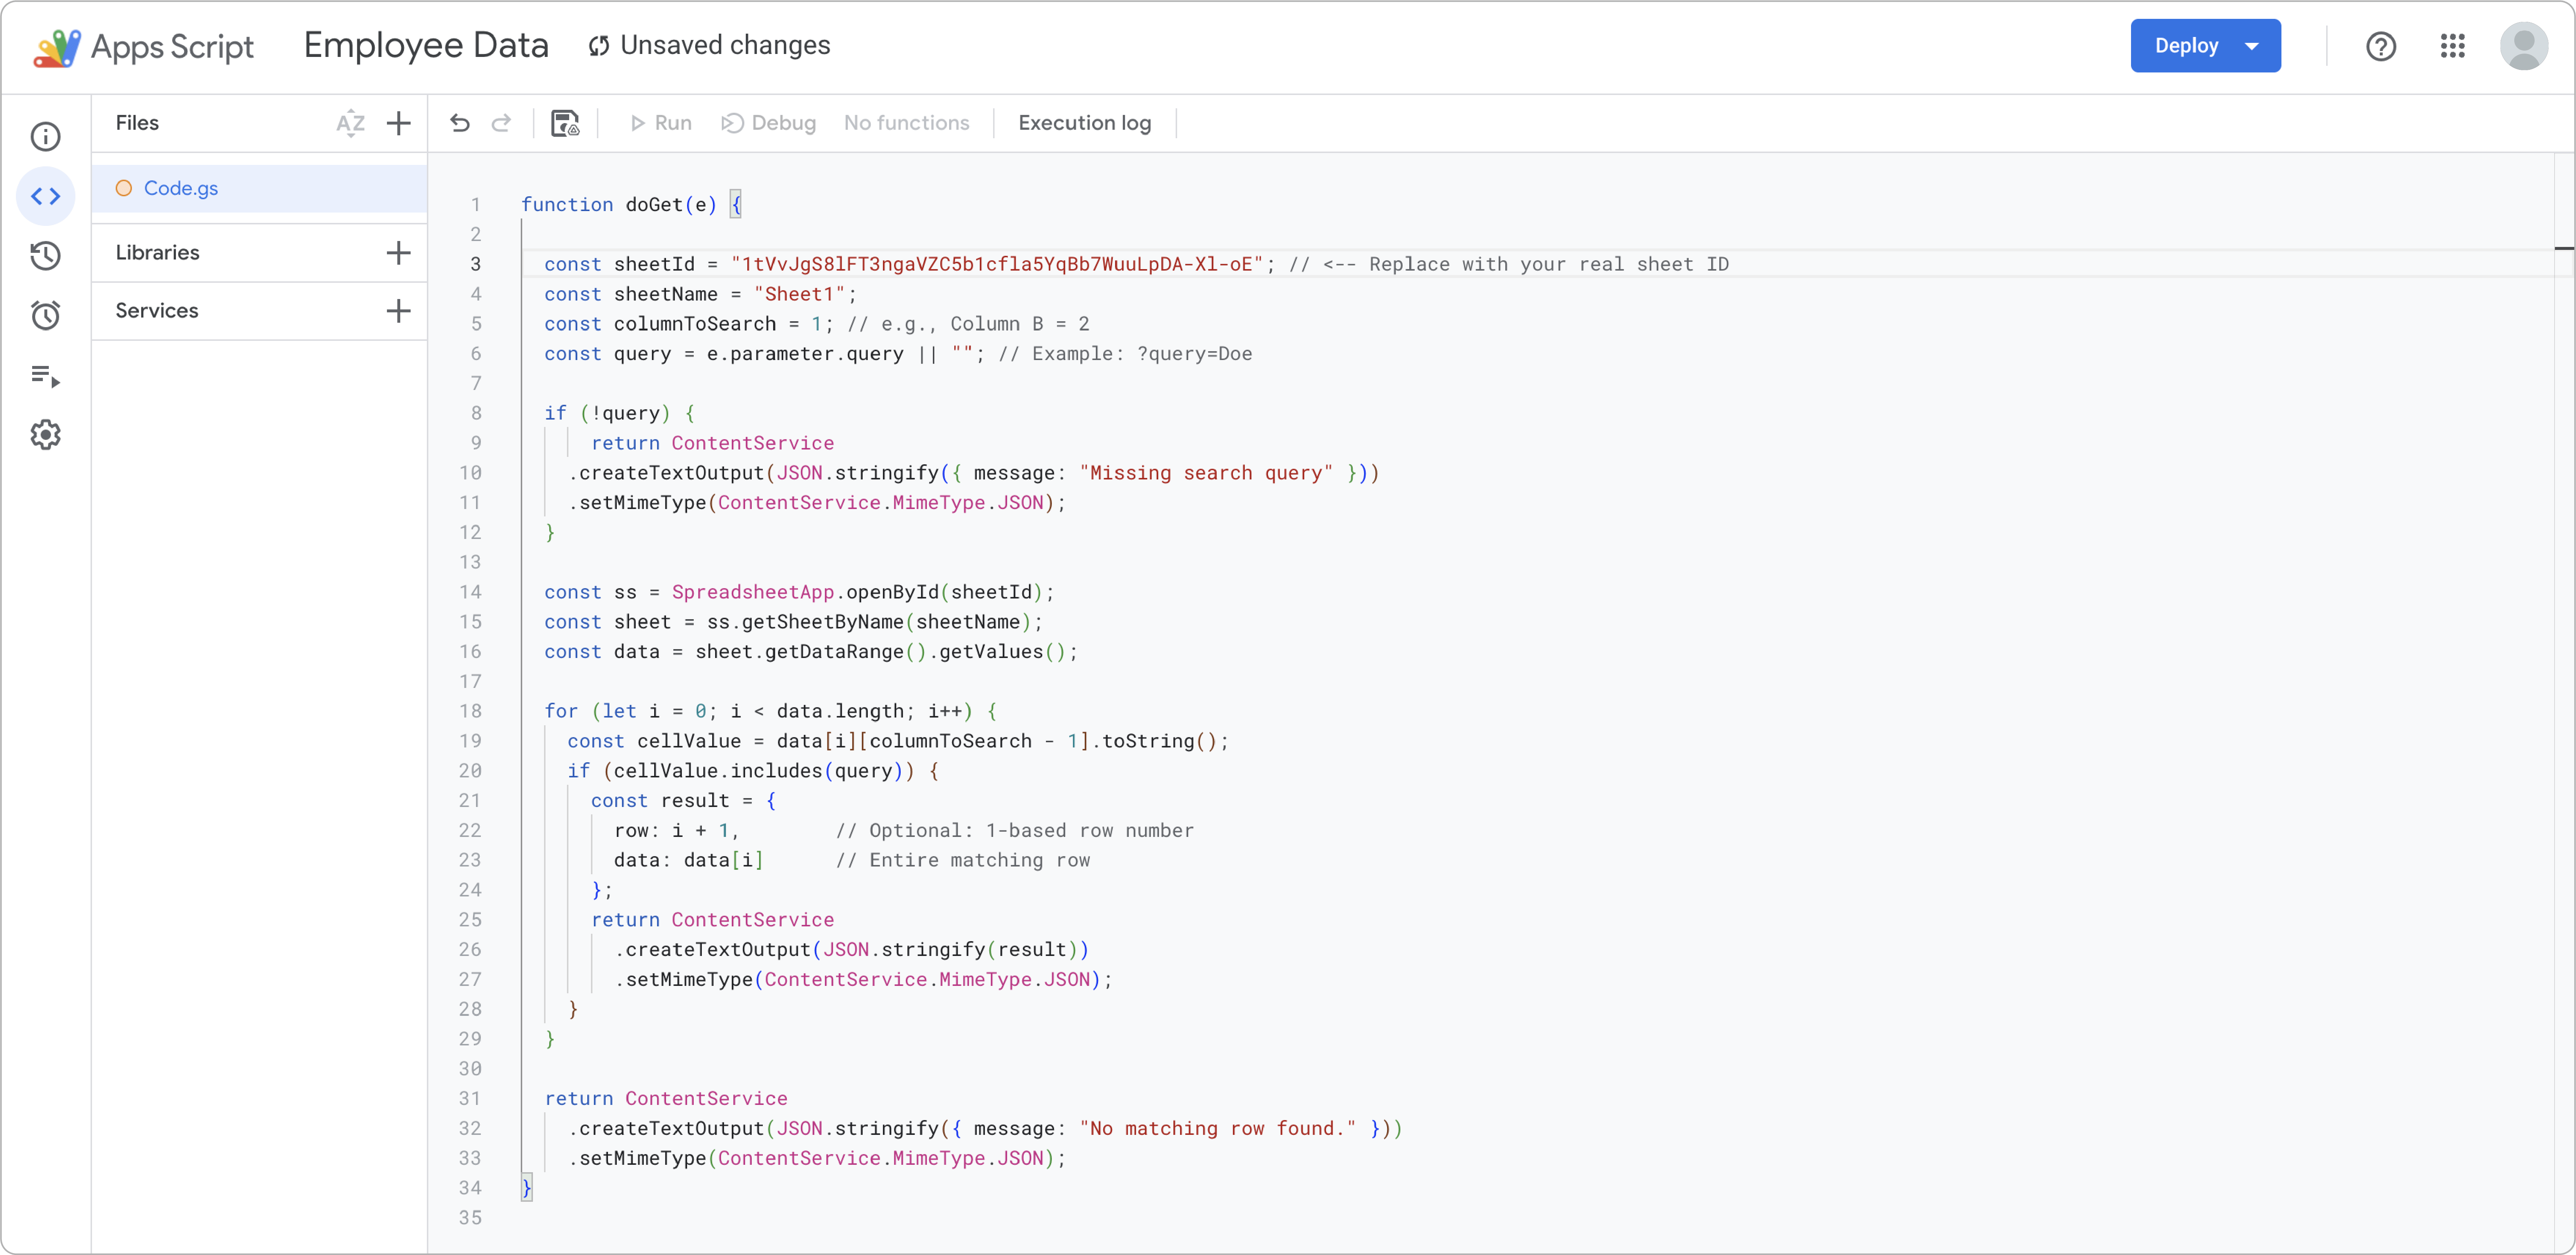The image size is (2576, 1255).
Task: Open the Help question mark icon
Action: point(2381,46)
